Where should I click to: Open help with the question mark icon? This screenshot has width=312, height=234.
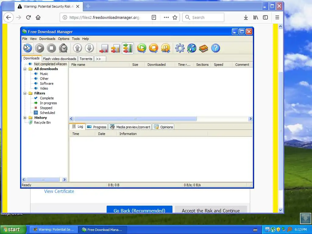point(215,48)
